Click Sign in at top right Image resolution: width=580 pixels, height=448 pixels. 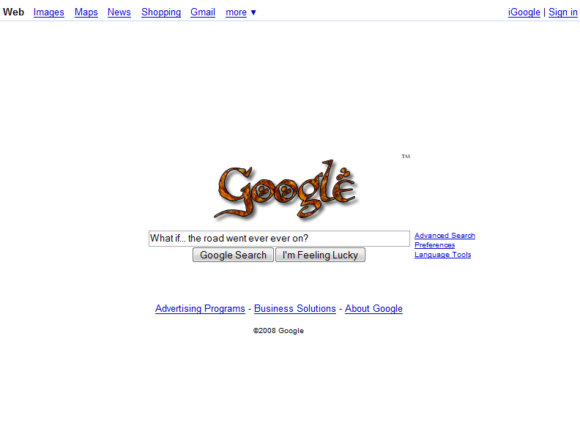(x=563, y=12)
